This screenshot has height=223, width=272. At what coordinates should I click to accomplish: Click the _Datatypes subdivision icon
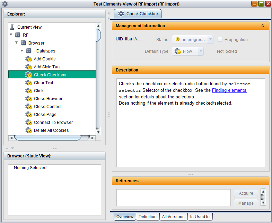[29, 51]
